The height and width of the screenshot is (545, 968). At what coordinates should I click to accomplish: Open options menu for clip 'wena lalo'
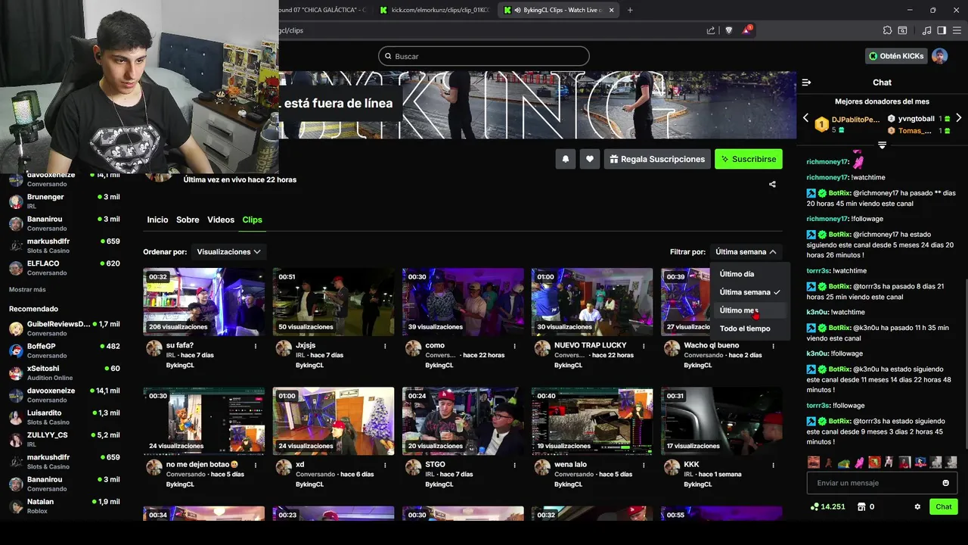(x=644, y=465)
